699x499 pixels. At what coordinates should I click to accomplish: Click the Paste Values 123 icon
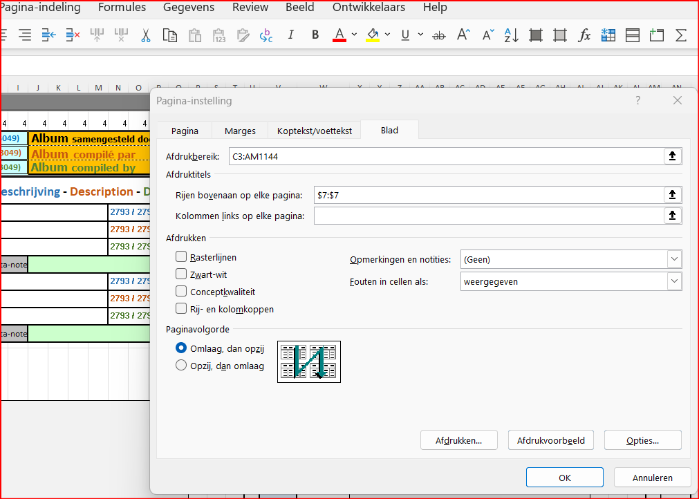(x=219, y=35)
